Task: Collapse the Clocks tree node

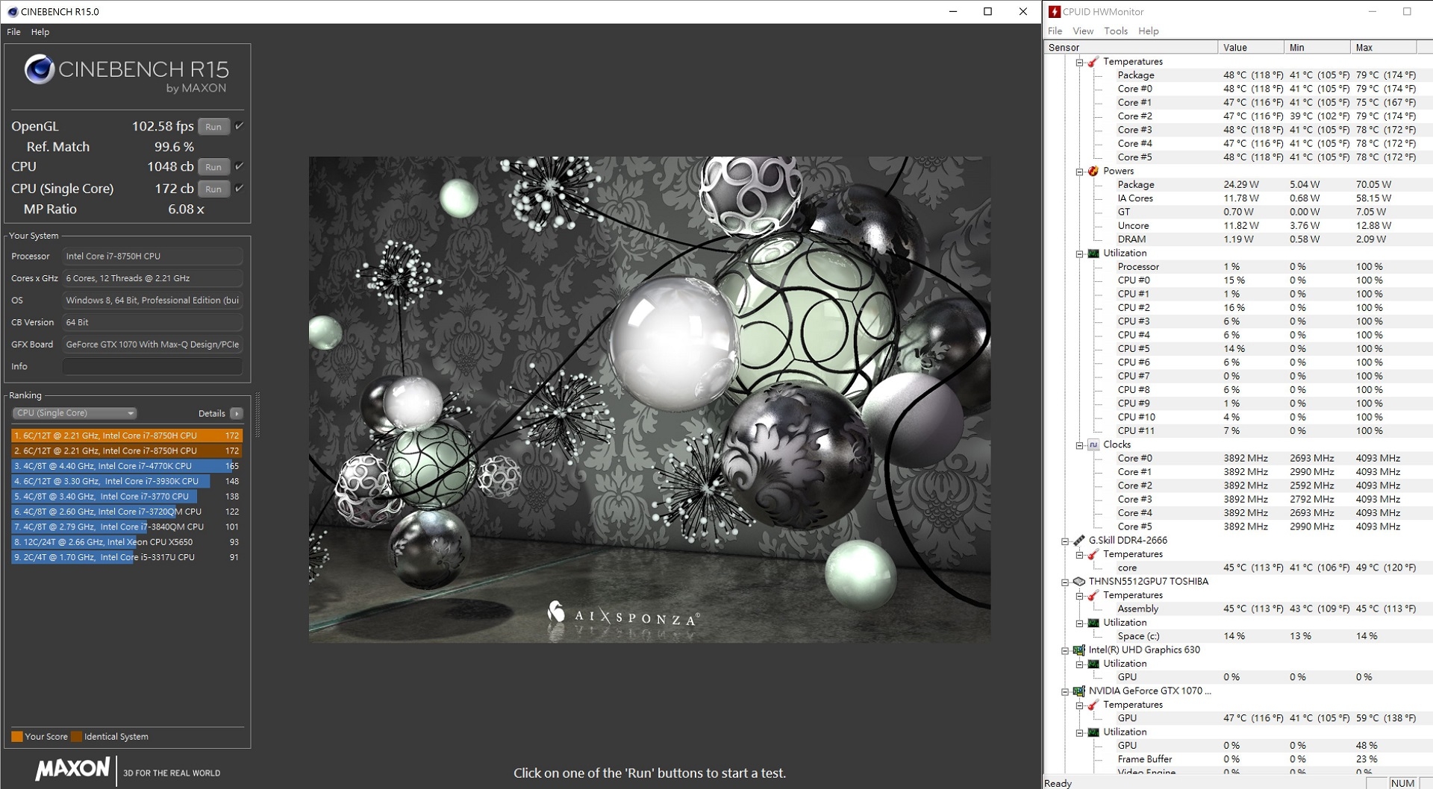Action: pos(1080,445)
